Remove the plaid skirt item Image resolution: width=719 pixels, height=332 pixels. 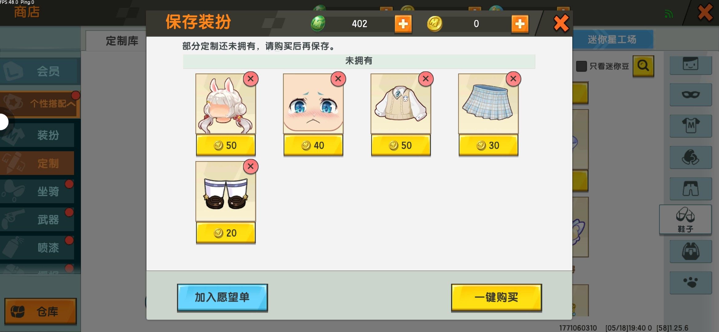(513, 79)
